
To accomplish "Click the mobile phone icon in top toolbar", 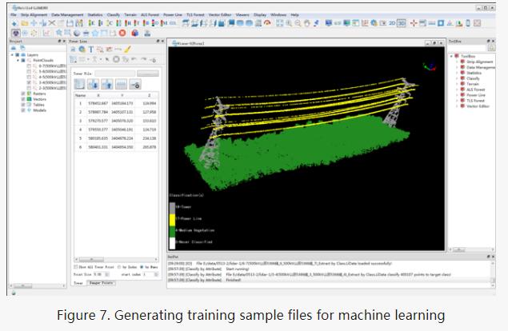I will (468, 23).
